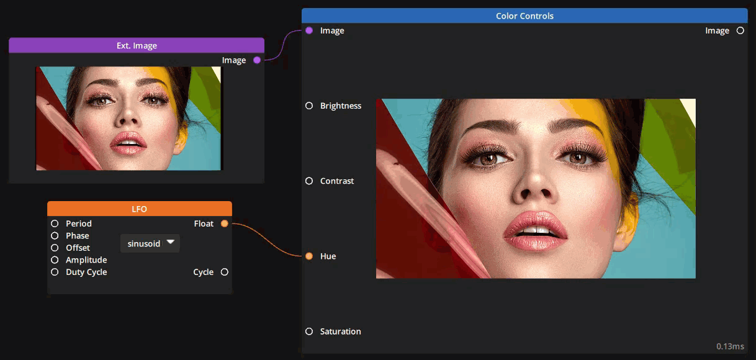
Task: Click the Saturation input port
Action: 309,331
